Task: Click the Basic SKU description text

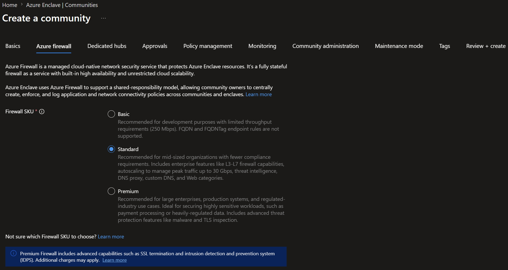Action: 198,129
